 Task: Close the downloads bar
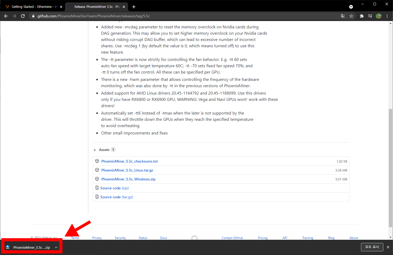[388, 247]
